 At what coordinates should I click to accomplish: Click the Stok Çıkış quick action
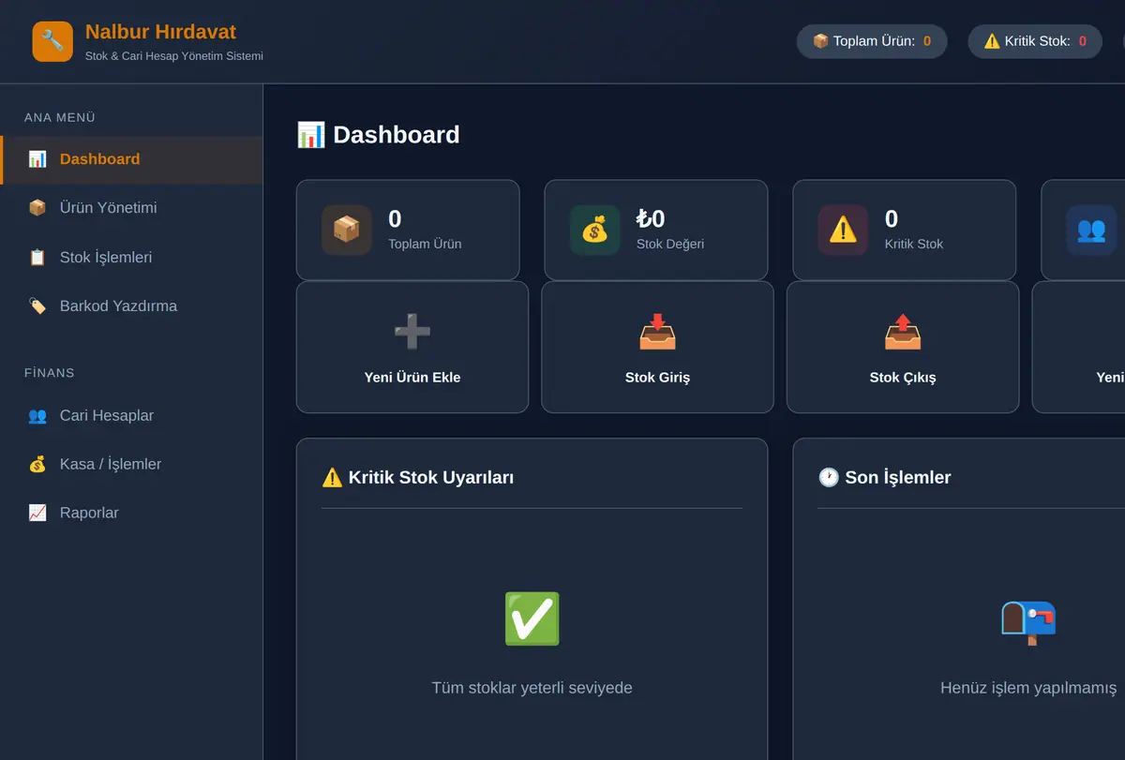903,347
